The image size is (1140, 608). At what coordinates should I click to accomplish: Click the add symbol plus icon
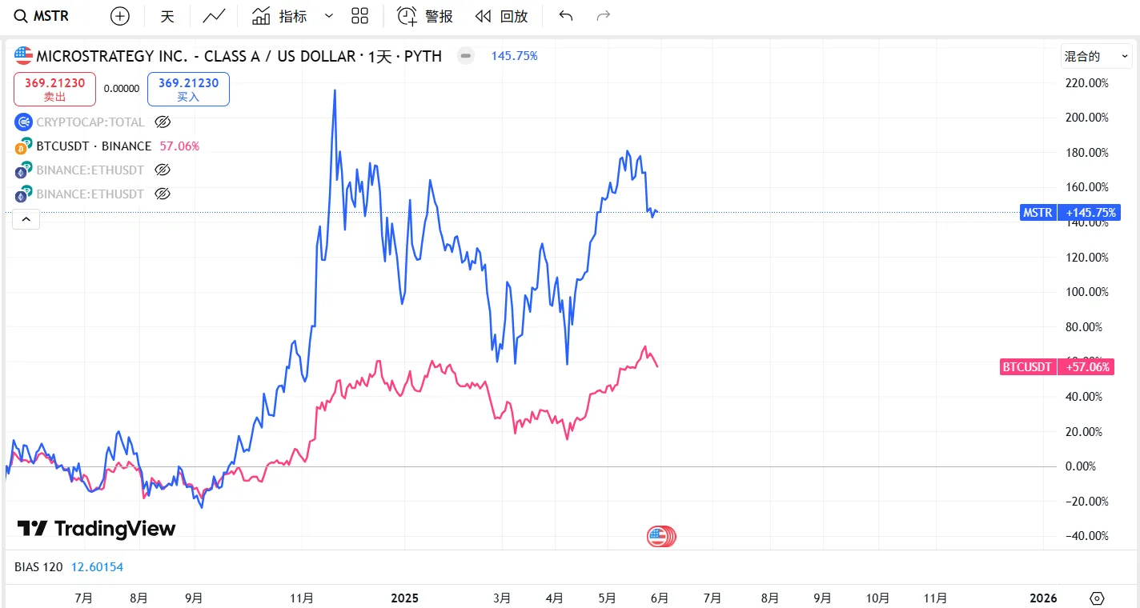pyautogui.click(x=120, y=16)
